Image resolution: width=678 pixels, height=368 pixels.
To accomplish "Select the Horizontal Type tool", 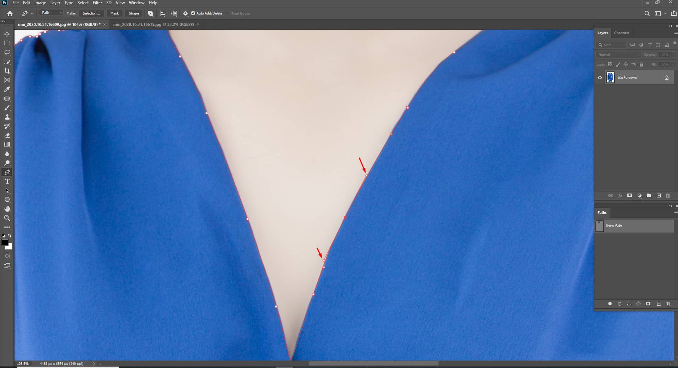I will (7, 182).
